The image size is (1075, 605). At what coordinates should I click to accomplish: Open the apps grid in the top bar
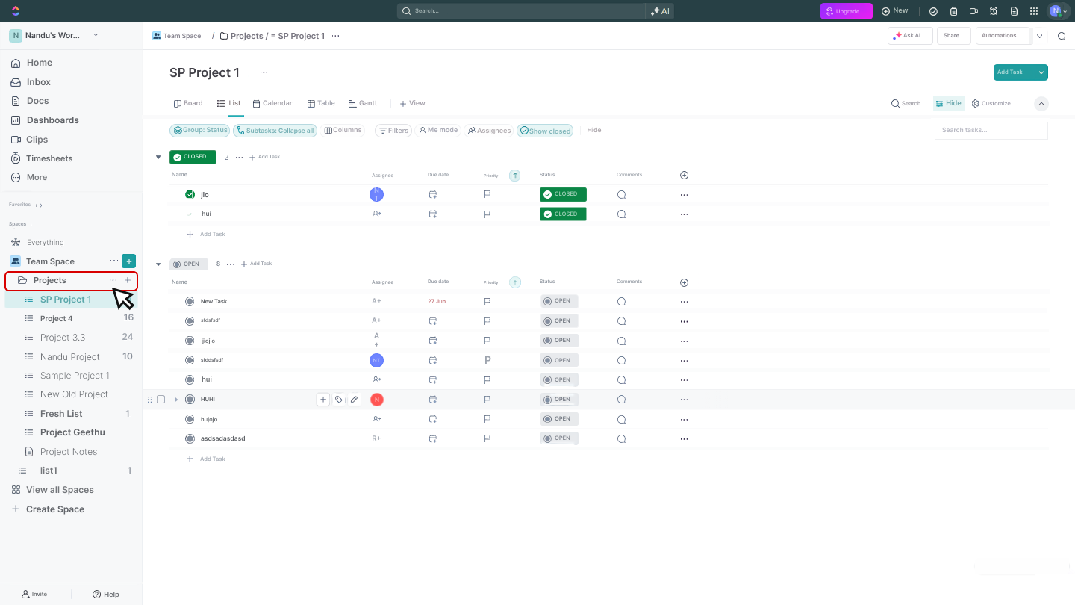point(1034,11)
